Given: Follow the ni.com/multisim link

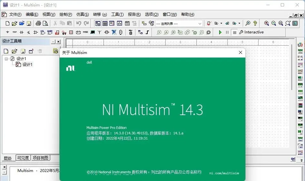Looking at the screenshot, I should coord(224,173).
